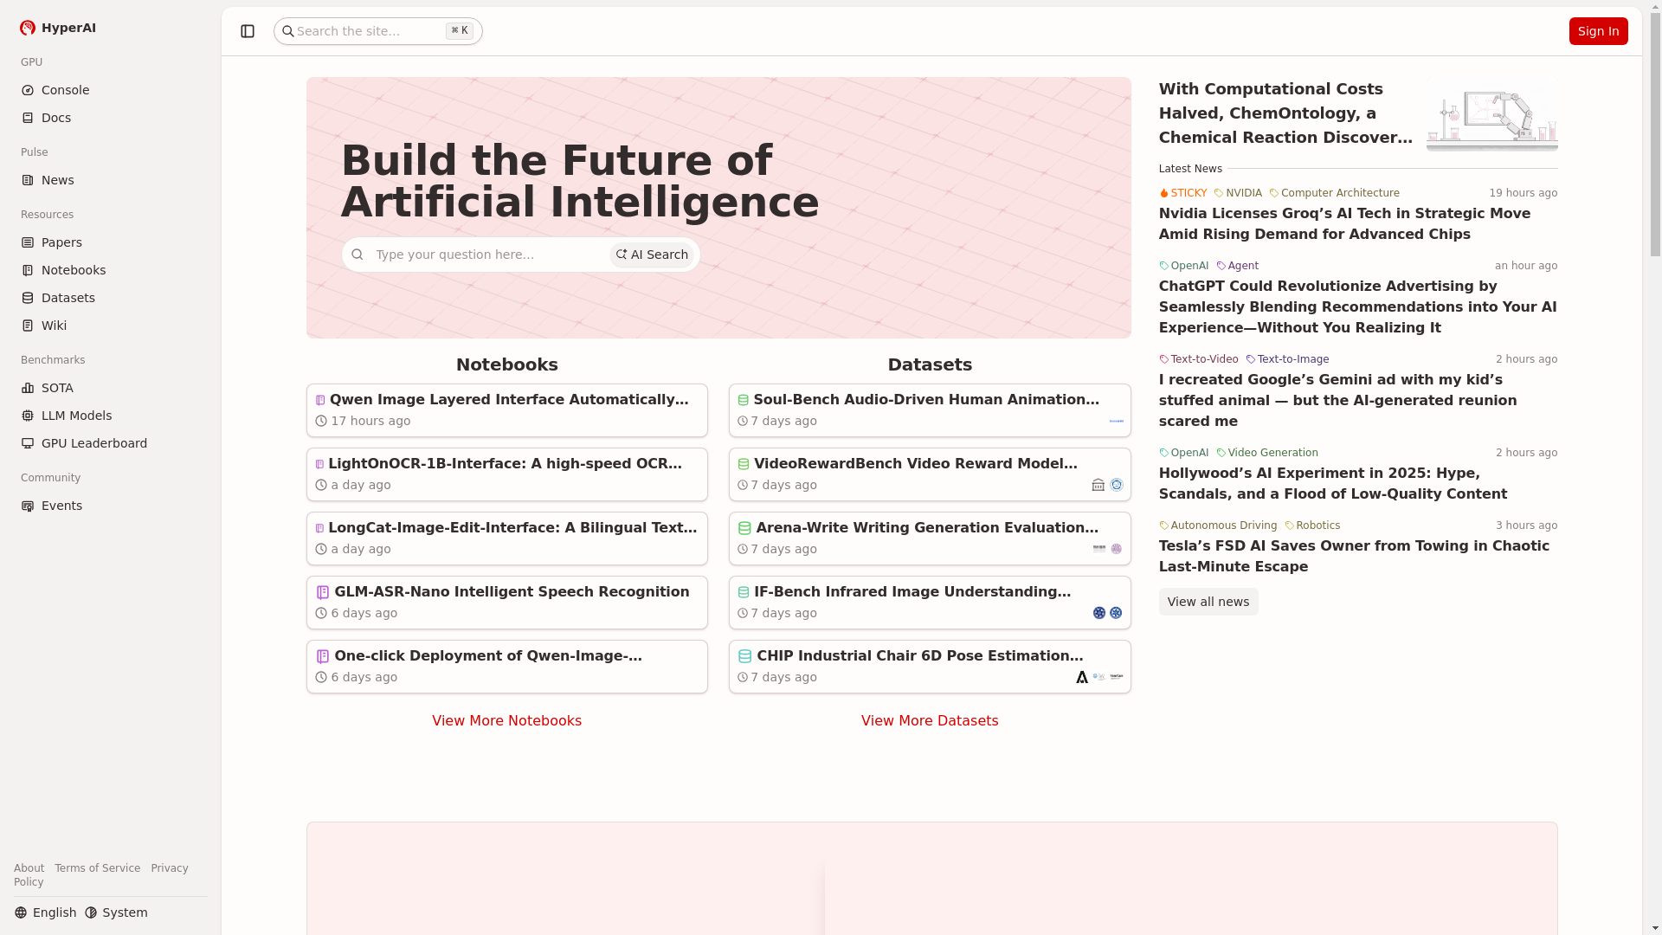1662x935 pixels.
Task: Click the round logo on the Arena-Write card
Action: pos(1117,549)
